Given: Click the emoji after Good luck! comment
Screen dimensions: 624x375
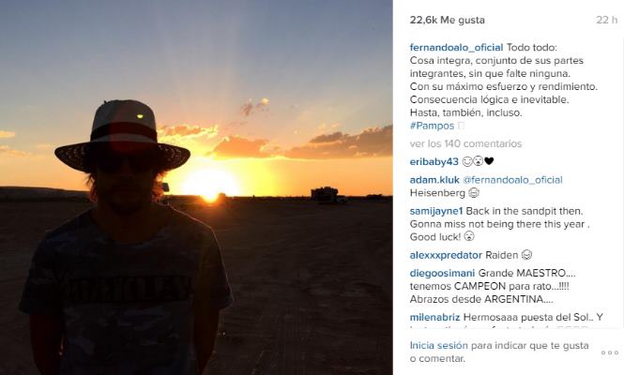Looking at the screenshot, I should click(469, 236).
